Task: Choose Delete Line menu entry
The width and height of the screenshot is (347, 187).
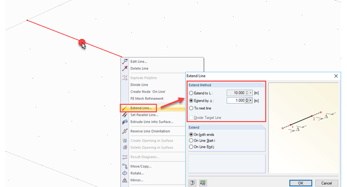Action: point(139,69)
